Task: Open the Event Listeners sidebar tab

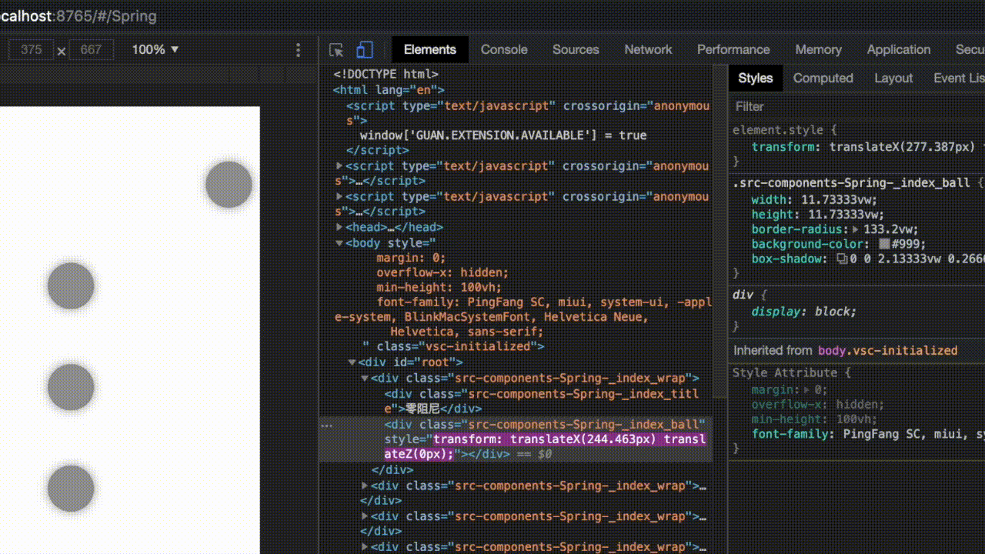Action: 959,78
